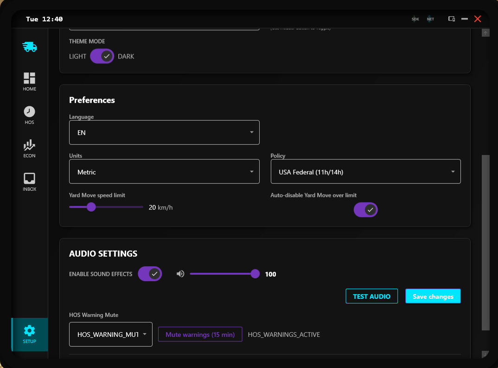Expand the Units dropdown showing Metric

(x=164, y=171)
